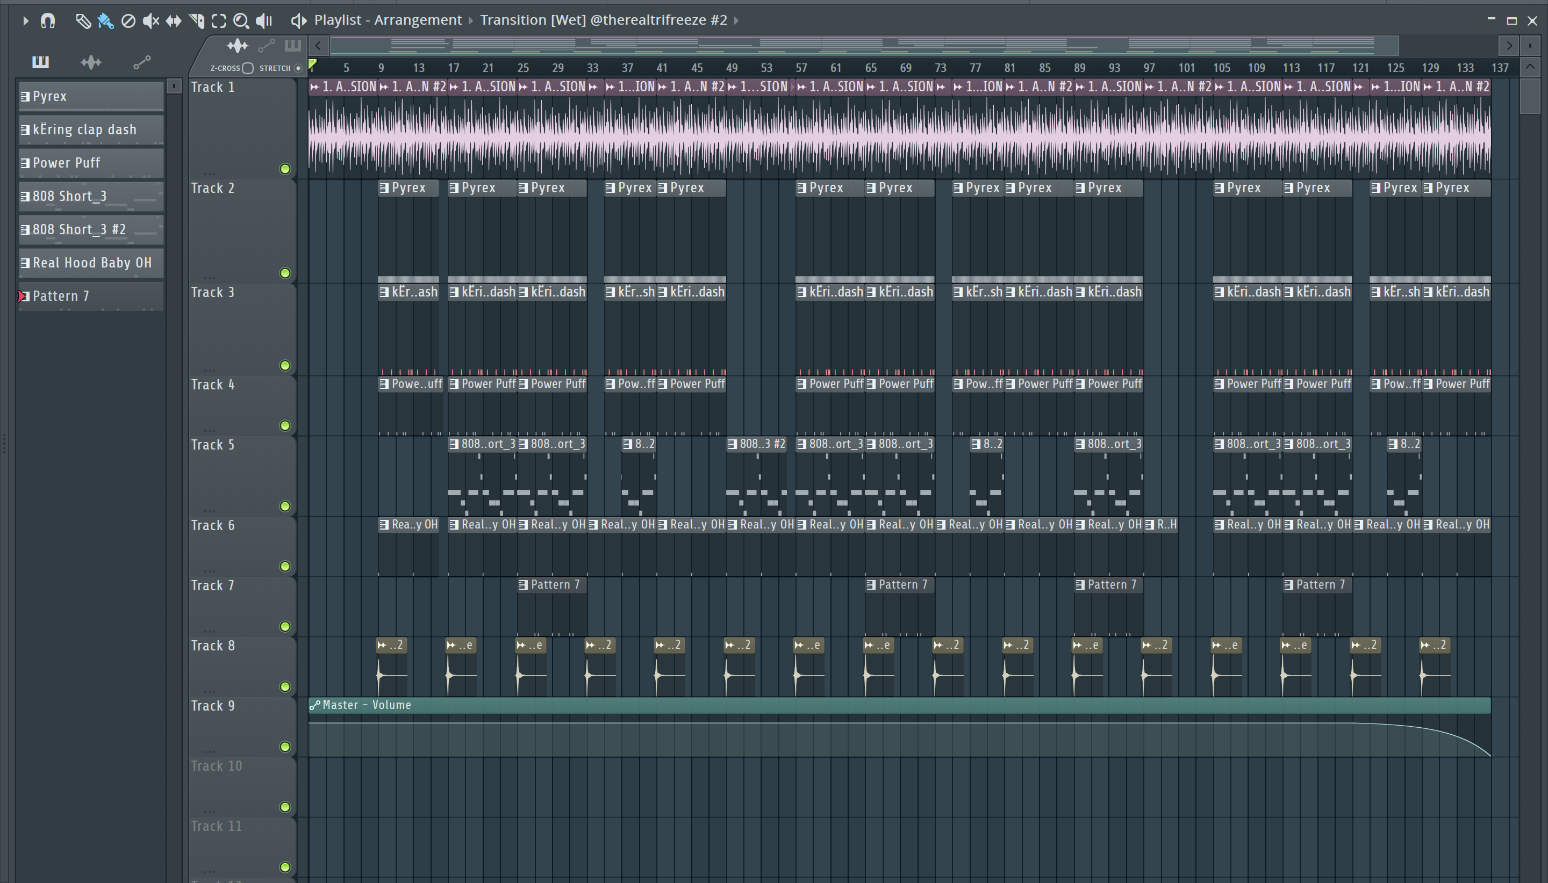Mute Track 6 with green light

(284, 566)
